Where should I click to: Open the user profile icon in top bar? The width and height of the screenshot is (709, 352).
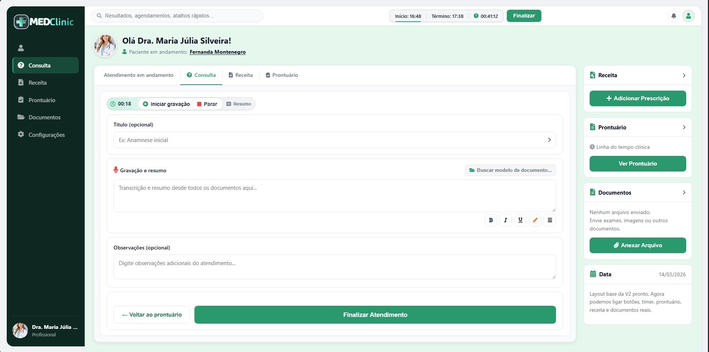[x=688, y=16]
